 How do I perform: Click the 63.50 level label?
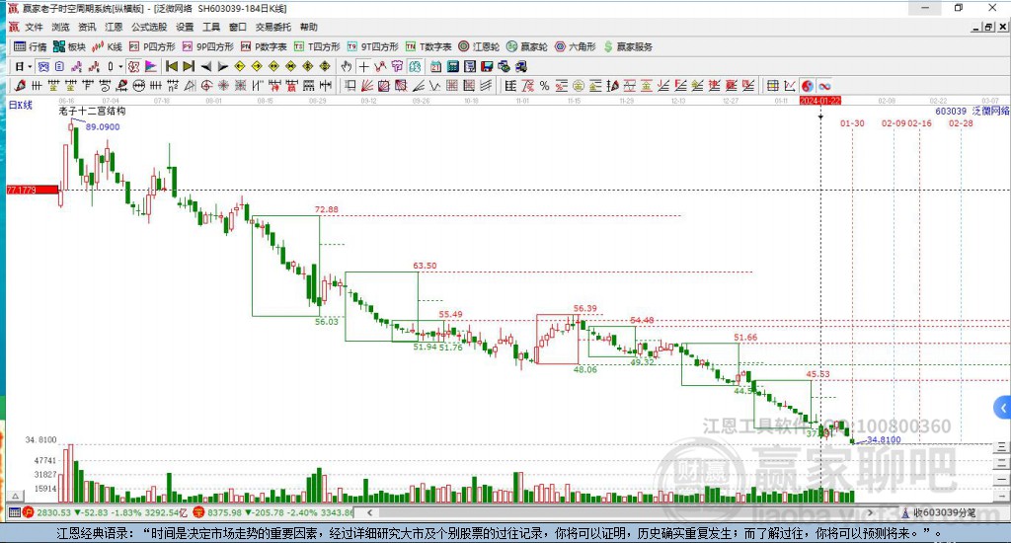[425, 266]
